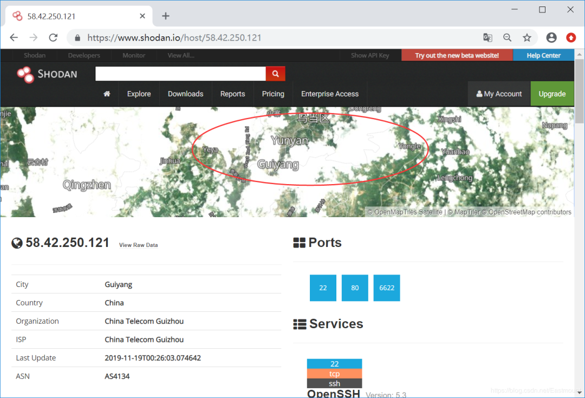Click the browser address bar URL

point(174,38)
